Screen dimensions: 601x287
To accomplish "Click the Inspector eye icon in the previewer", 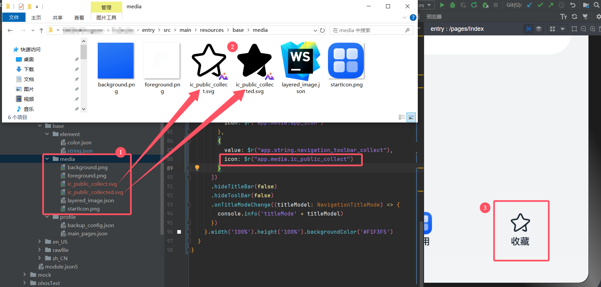I will [x=529, y=29].
